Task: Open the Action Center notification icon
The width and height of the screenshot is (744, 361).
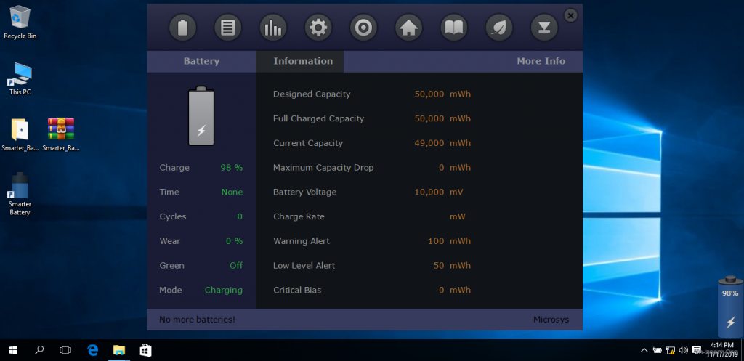Action: point(697,351)
